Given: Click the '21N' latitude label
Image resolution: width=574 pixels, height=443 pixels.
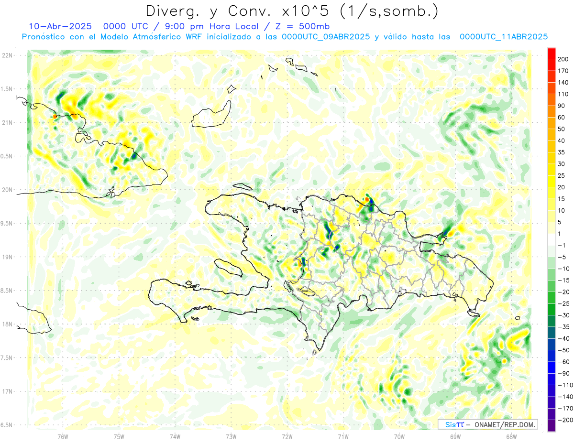Looking at the screenshot, I should click(x=7, y=123).
